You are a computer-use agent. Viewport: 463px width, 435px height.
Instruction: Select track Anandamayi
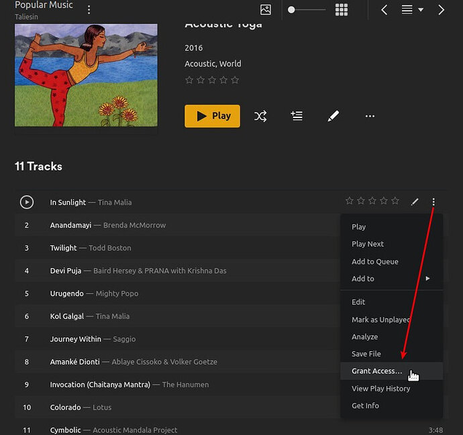(70, 225)
